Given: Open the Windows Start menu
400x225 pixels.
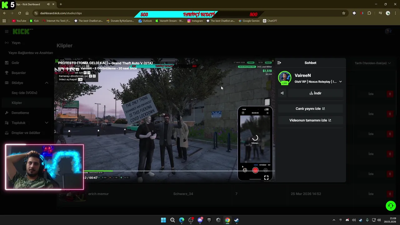Looking at the screenshot, I should 163,220.
